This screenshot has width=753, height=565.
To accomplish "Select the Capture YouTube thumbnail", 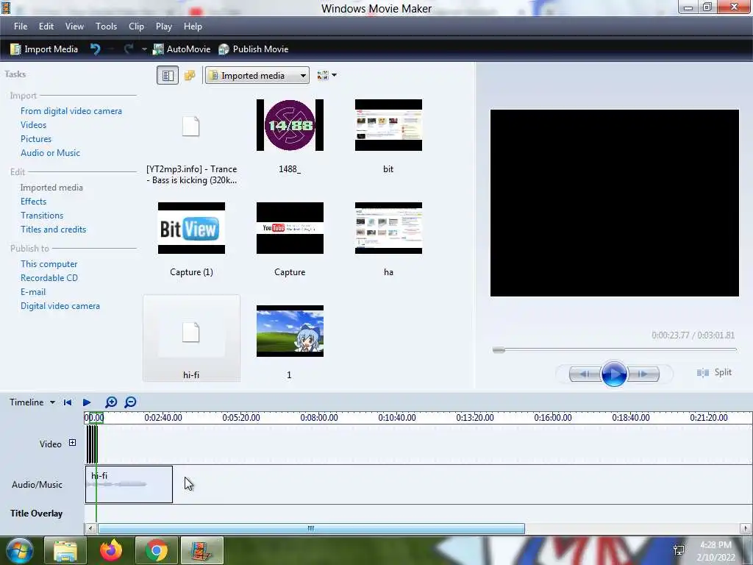I will tap(290, 228).
